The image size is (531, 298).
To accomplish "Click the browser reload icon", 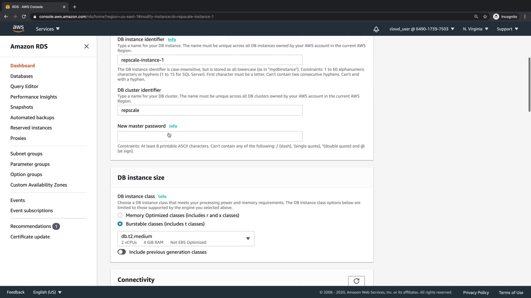I will [24, 17].
